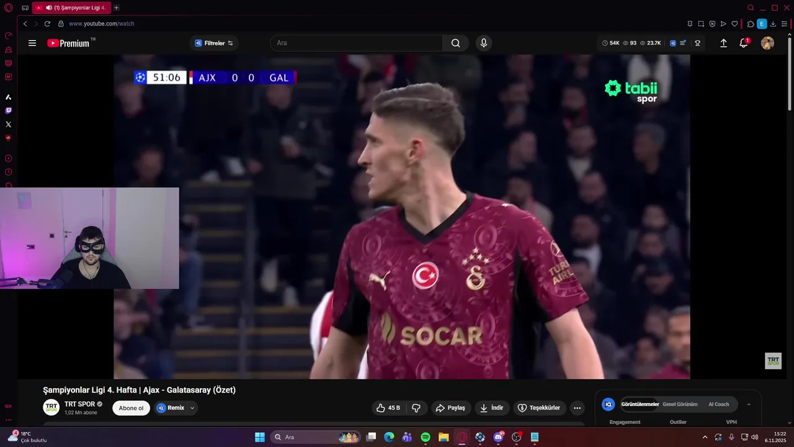Open the trophy icon in stats bar
Viewport: 794px width, 447px height.
tap(698, 43)
